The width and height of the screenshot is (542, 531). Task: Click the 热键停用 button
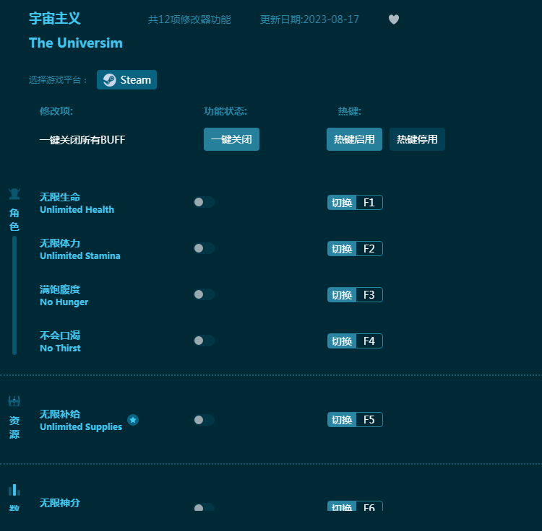coord(417,139)
